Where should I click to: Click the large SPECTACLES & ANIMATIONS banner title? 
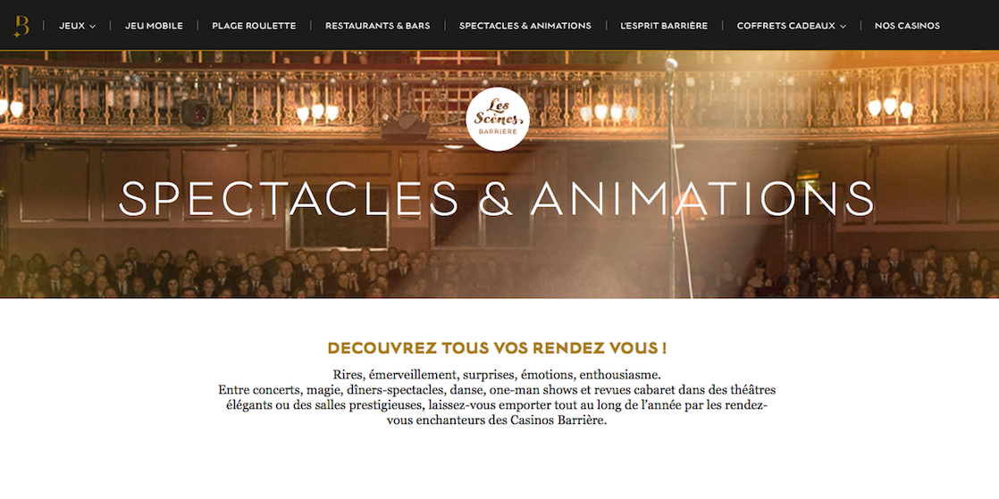click(x=496, y=198)
